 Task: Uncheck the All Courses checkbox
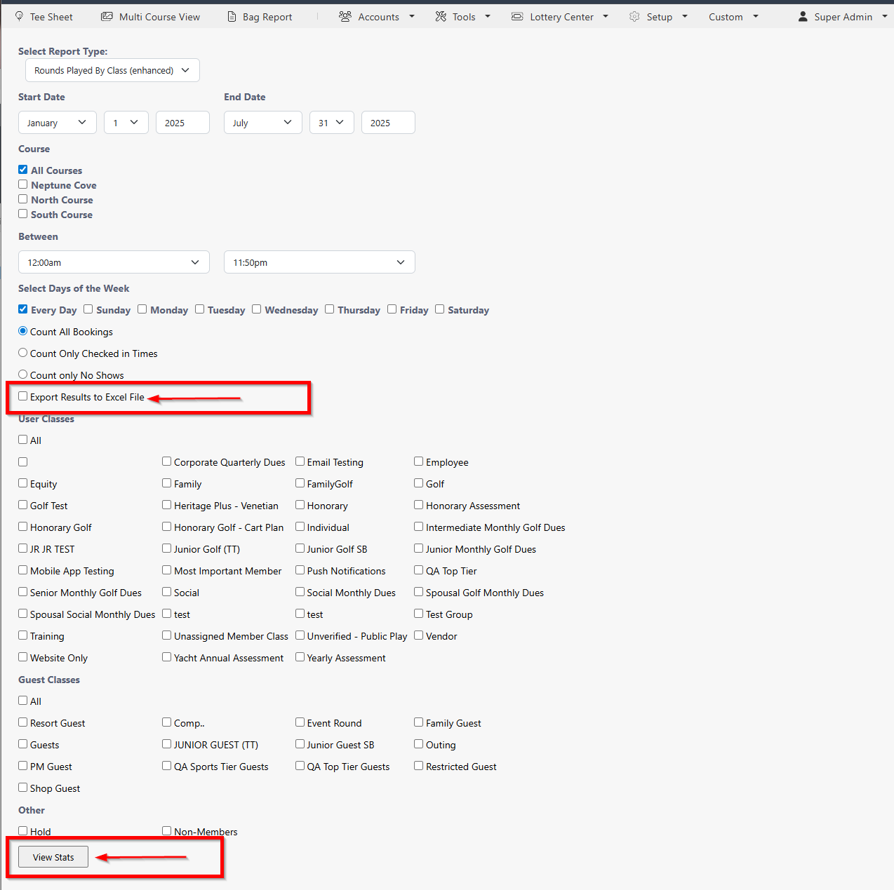[x=23, y=170]
